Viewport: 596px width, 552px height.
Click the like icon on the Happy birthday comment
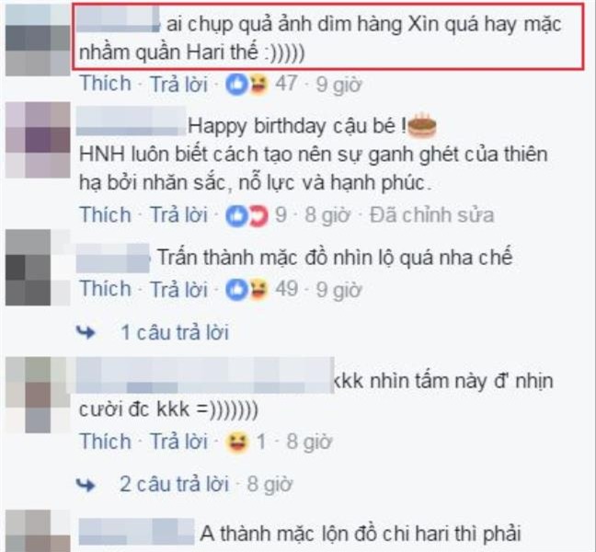coord(236,215)
